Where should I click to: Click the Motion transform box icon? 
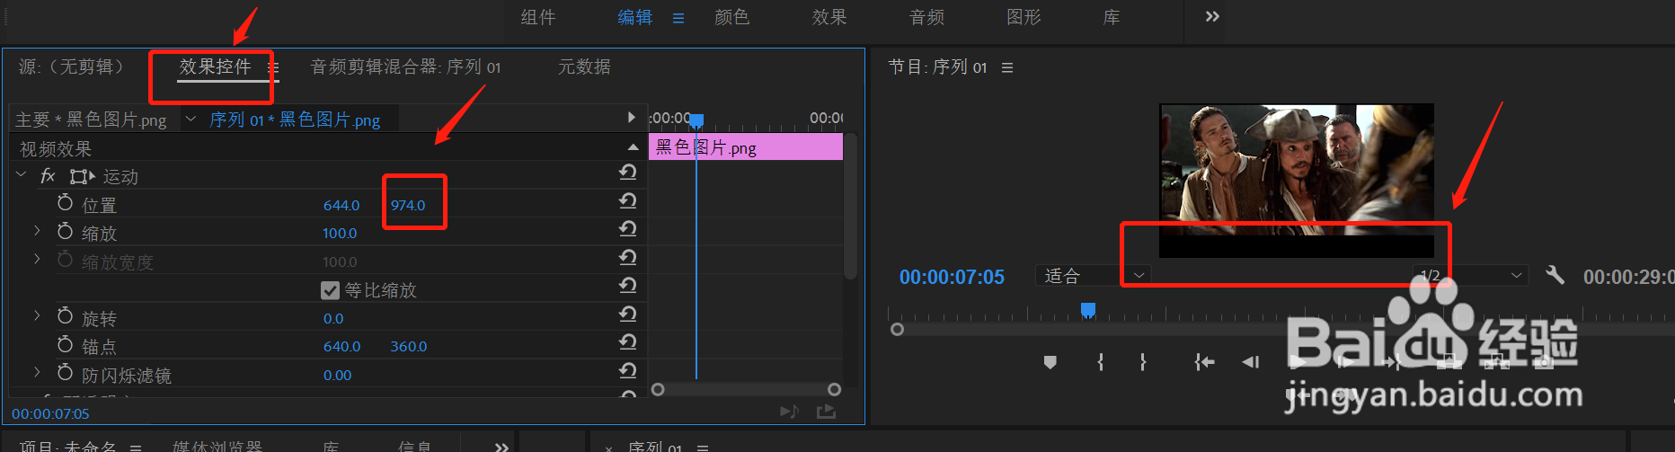click(x=82, y=177)
